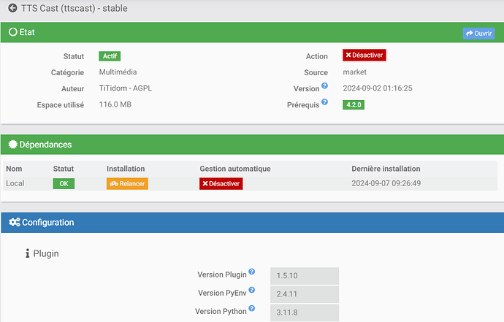Click the help icon beside Version PyEnv

(x=252, y=290)
